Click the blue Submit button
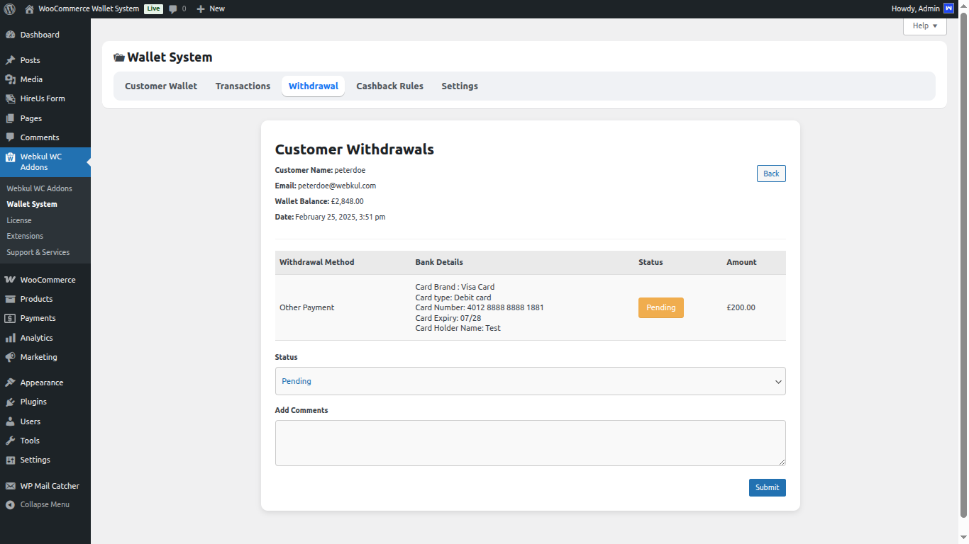Viewport: 969px width, 544px height. click(x=767, y=487)
